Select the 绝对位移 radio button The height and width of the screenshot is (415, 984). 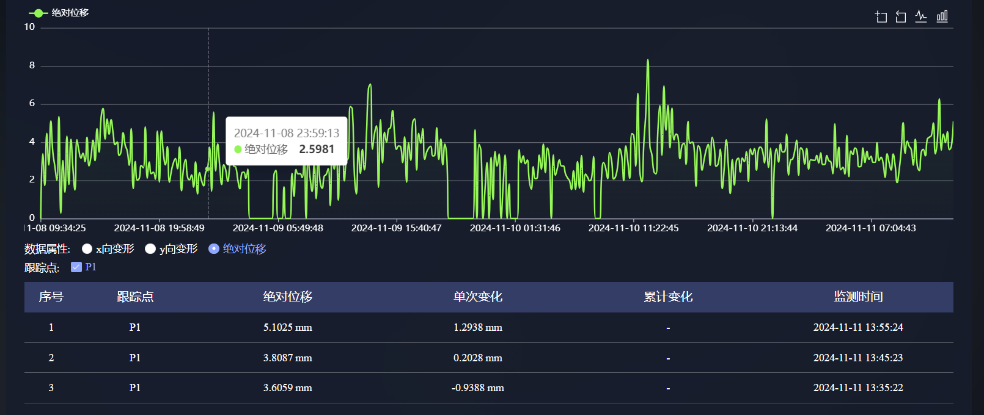pos(214,249)
